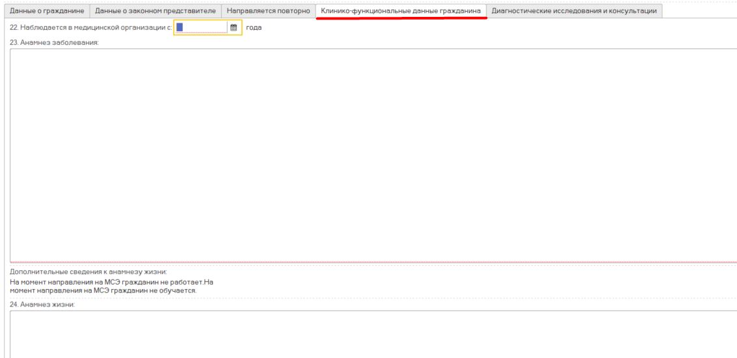Click the Клинико-функциональные данные гражданина tab
Viewport: 737px width, 358px height.
tap(401, 11)
